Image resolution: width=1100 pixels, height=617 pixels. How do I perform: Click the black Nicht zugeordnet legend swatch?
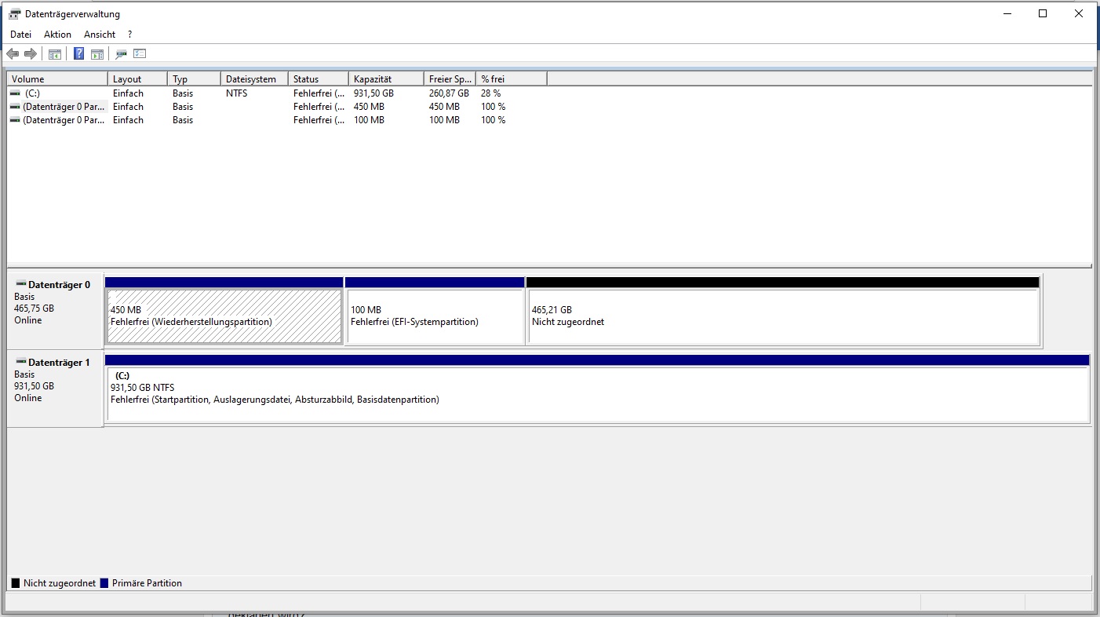pyautogui.click(x=16, y=583)
